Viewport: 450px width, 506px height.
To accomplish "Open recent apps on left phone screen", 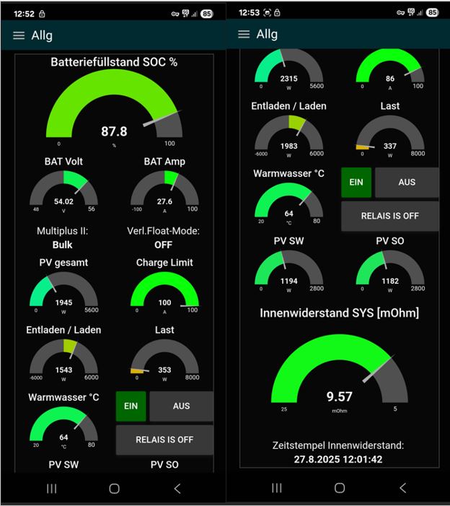I will [x=52, y=489].
